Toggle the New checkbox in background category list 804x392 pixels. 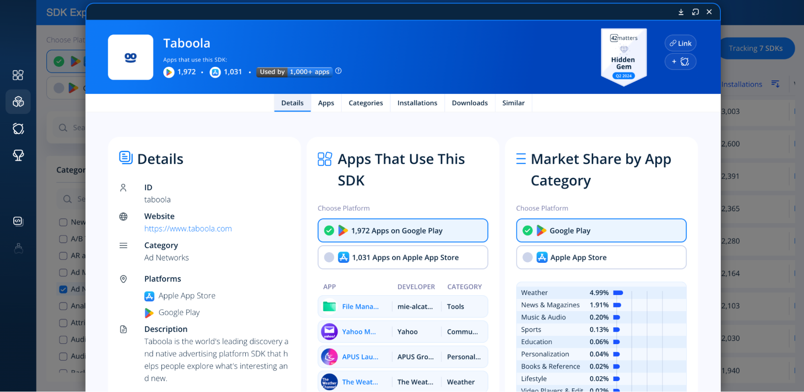tap(63, 222)
